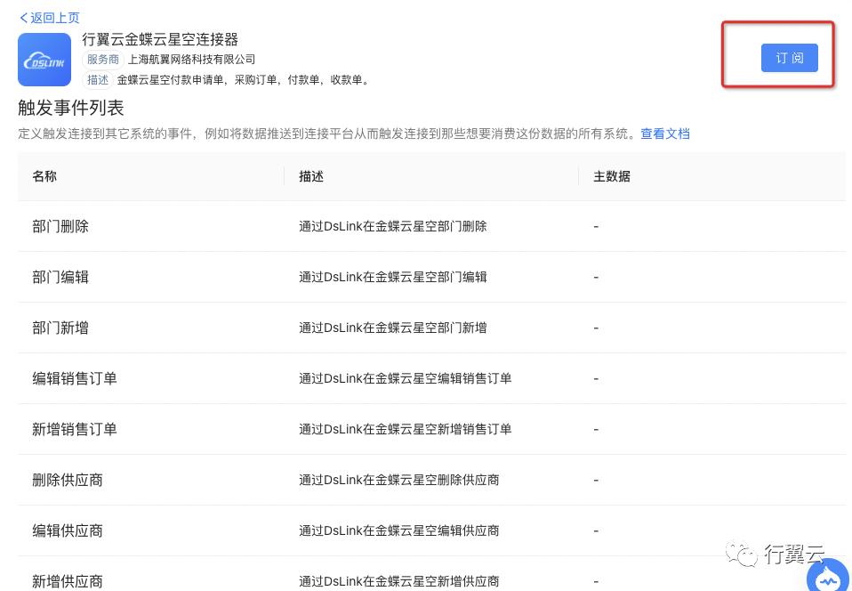
Task: Select the 名称 column header
Action: tap(44, 176)
